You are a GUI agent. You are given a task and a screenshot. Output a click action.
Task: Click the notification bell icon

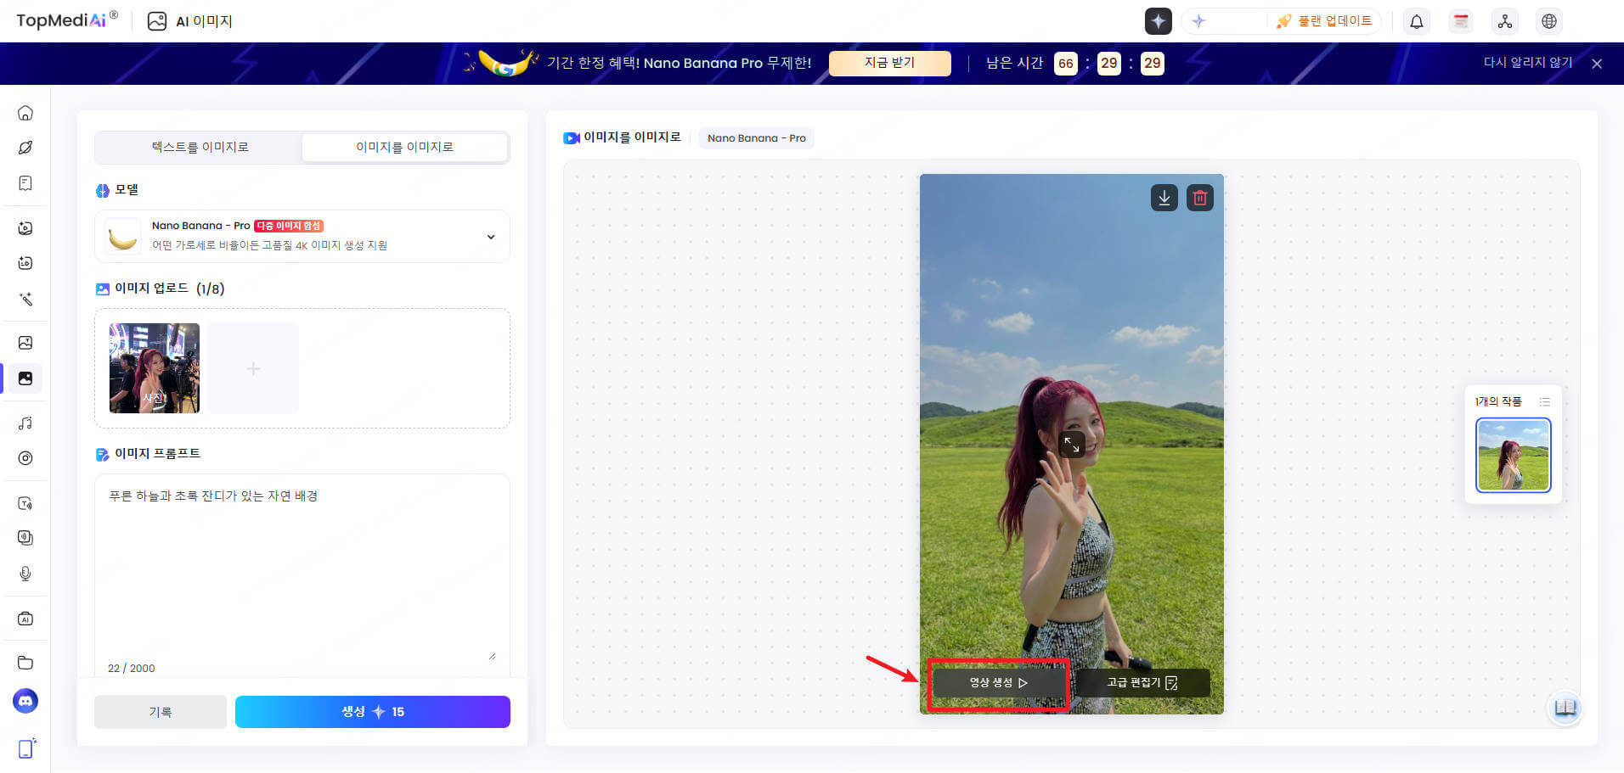[x=1416, y=20]
